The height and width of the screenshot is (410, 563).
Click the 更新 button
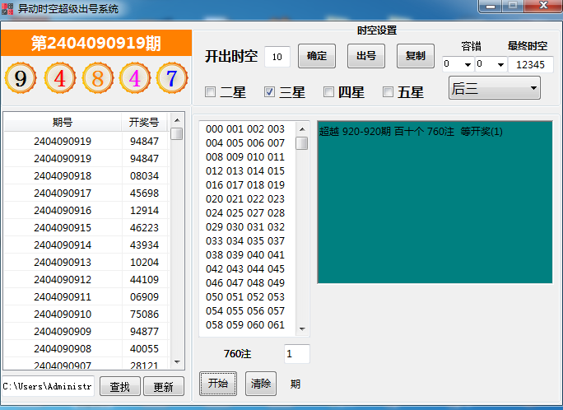tap(164, 386)
